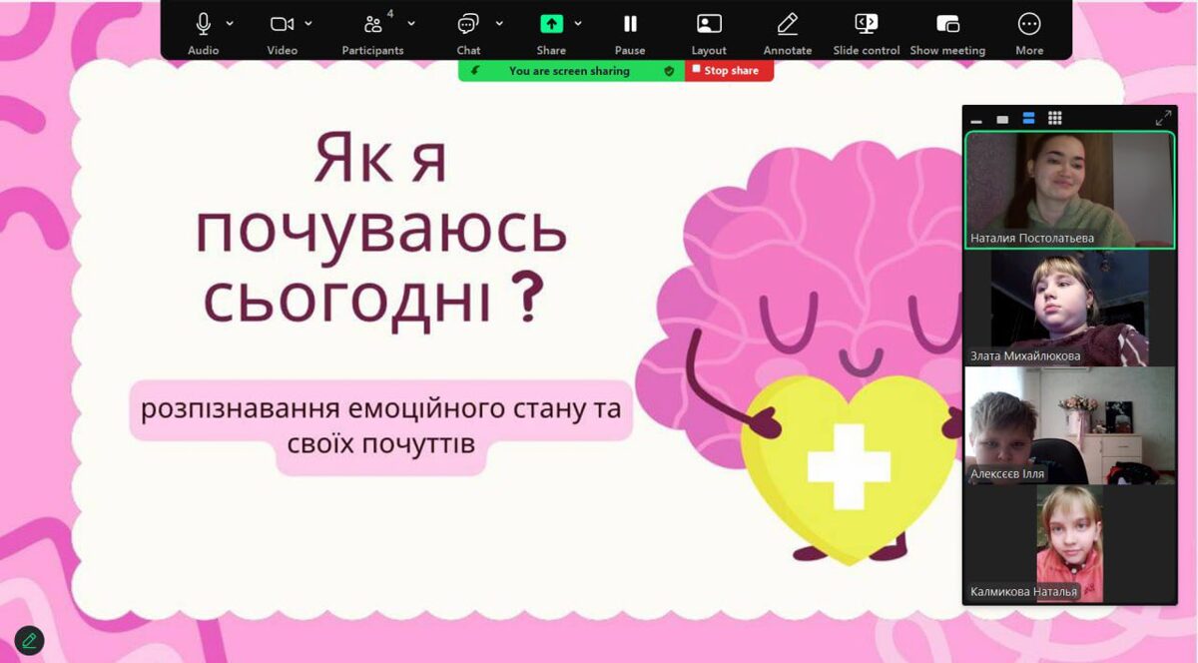This screenshot has width=1198, height=663.
Task: Switch video panel to grid view
Action: click(1055, 119)
